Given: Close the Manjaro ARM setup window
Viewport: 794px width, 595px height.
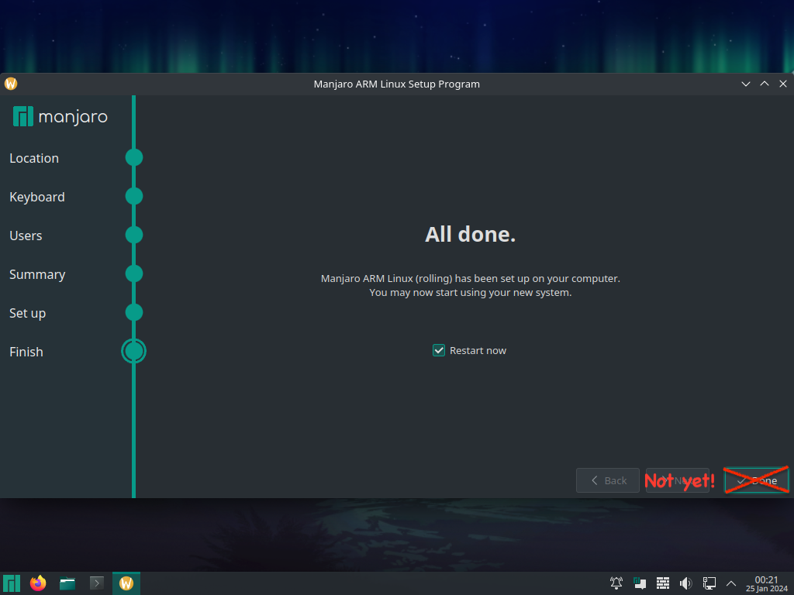Looking at the screenshot, I should click(x=783, y=84).
